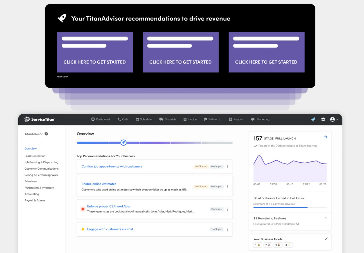
Task: Click 'Last updated: 4/23/20 03:00am PST' text
Action: pyautogui.click(x=276, y=224)
